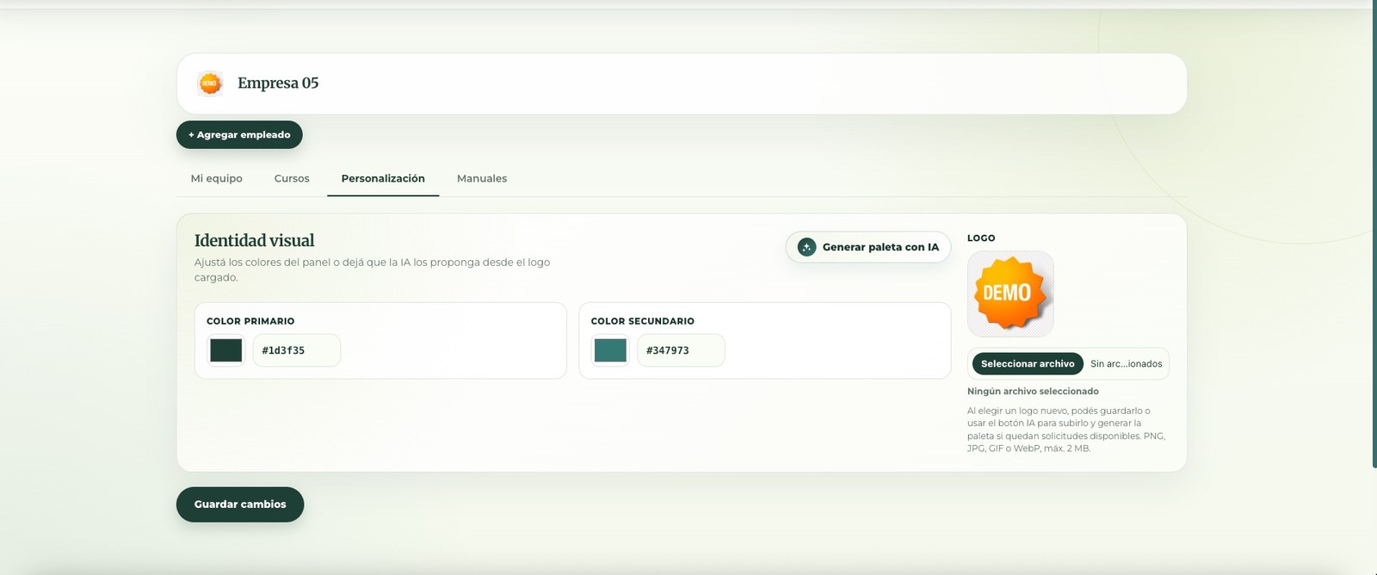Viewport: 1377px width, 575px height.
Task: Go to the Manuales tab
Action: coord(482,178)
